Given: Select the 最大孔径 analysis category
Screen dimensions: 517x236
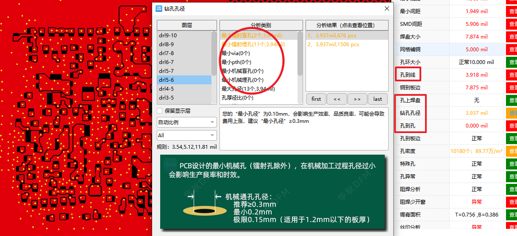Looking at the screenshot, I should (x=258, y=89).
